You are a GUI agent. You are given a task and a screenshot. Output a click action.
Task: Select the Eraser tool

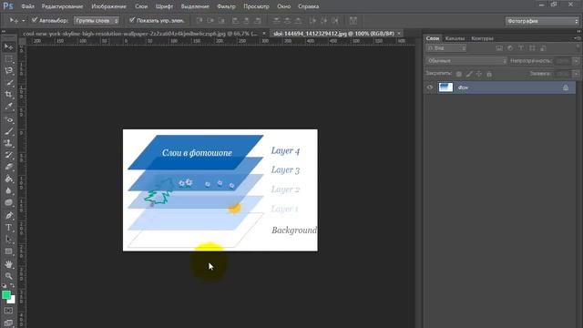pyautogui.click(x=8, y=167)
